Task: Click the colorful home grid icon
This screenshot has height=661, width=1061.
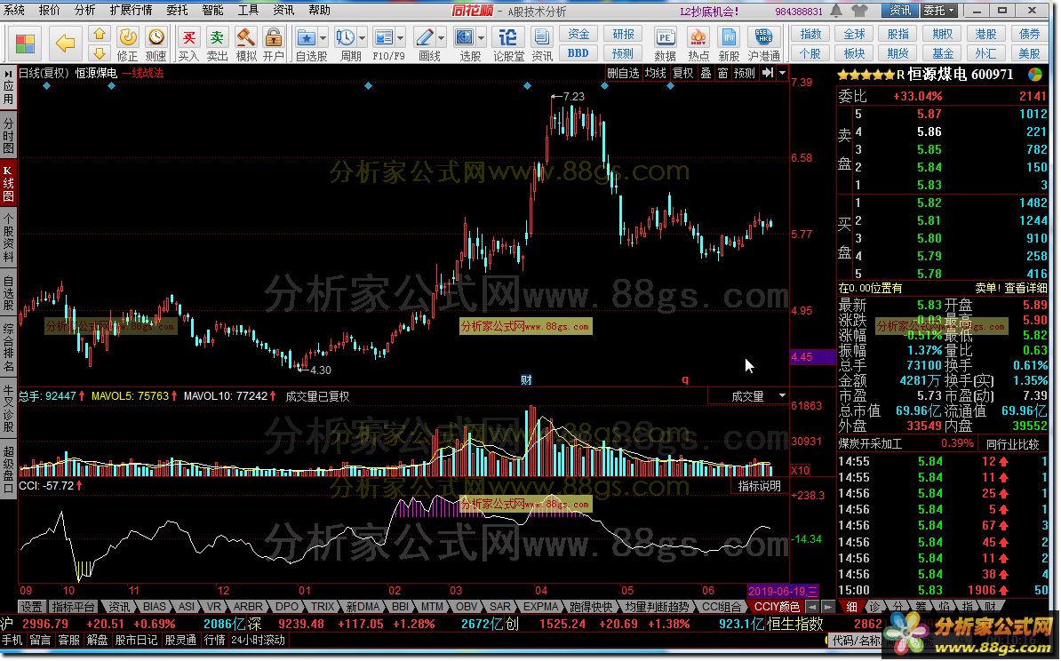Action: (x=25, y=44)
